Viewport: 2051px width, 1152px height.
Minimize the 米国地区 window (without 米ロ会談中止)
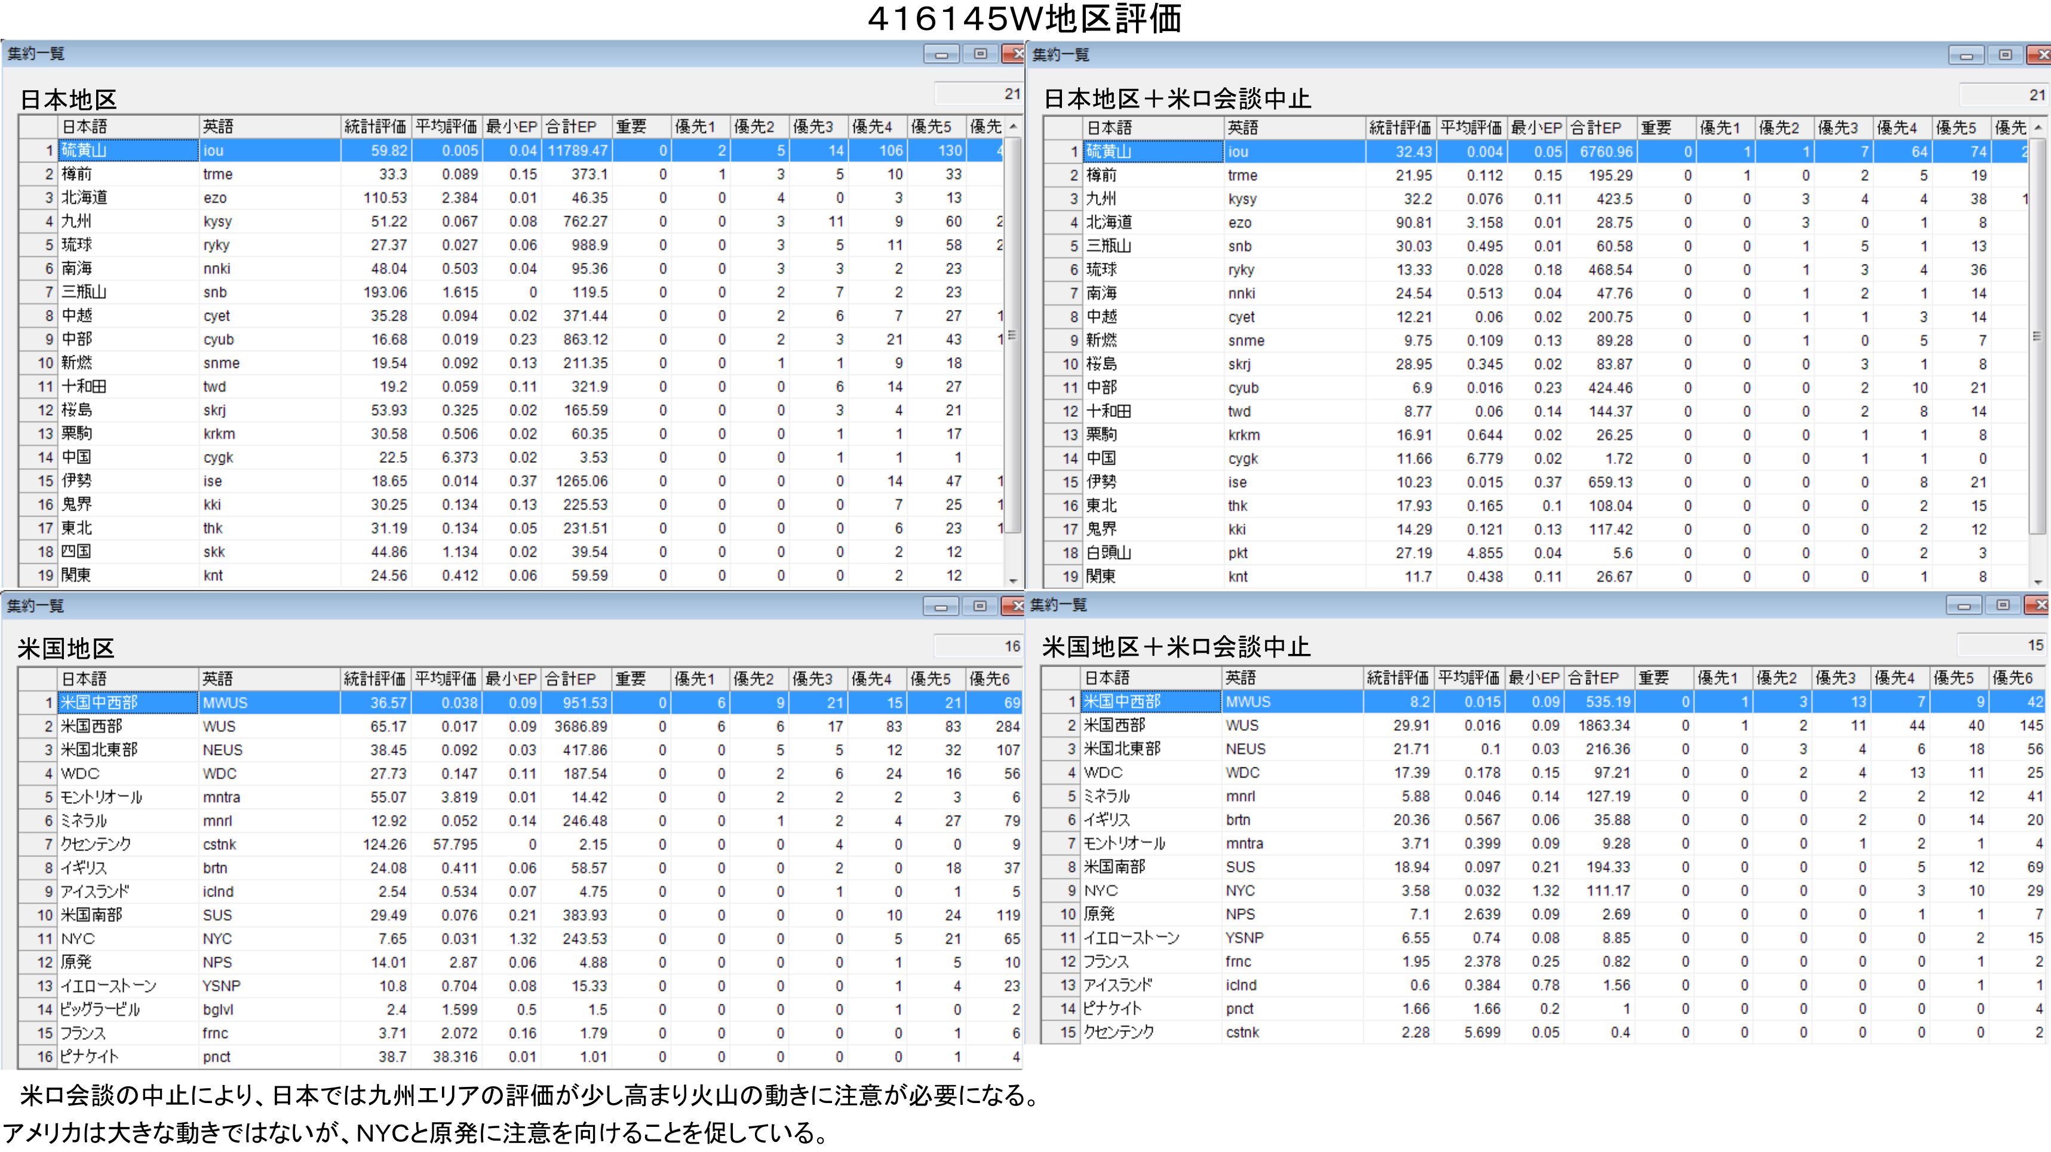coord(940,607)
